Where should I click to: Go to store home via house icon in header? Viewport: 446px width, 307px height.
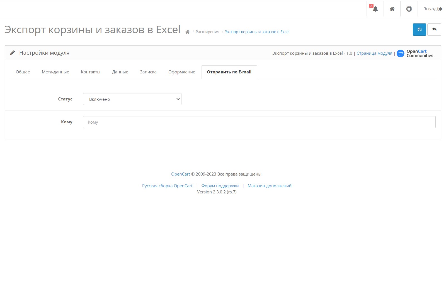coord(392,9)
